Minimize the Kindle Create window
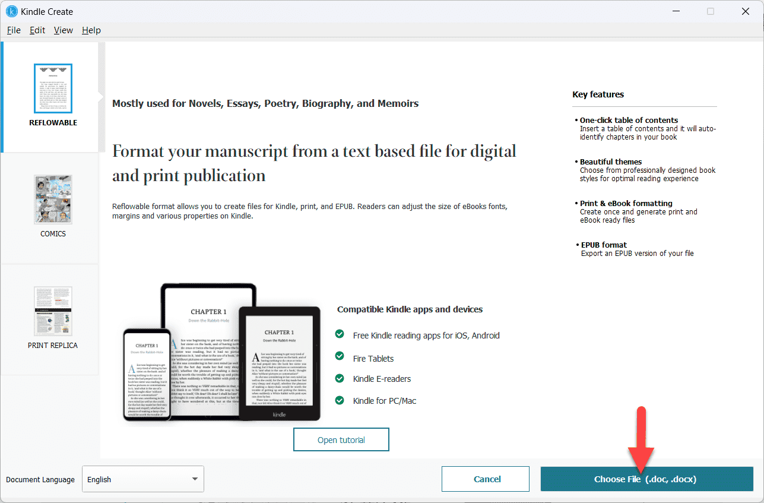Viewport: 764px width, 503px height. click(x=676, y=11)
